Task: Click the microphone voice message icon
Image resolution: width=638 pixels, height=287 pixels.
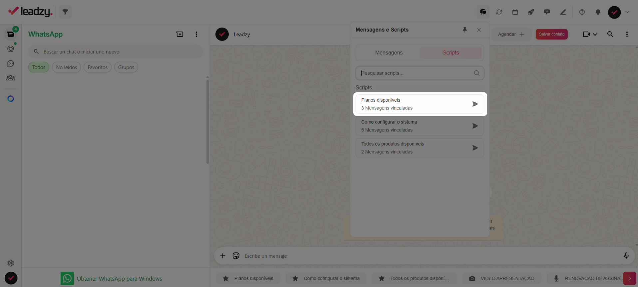Action: coord(626,256)
